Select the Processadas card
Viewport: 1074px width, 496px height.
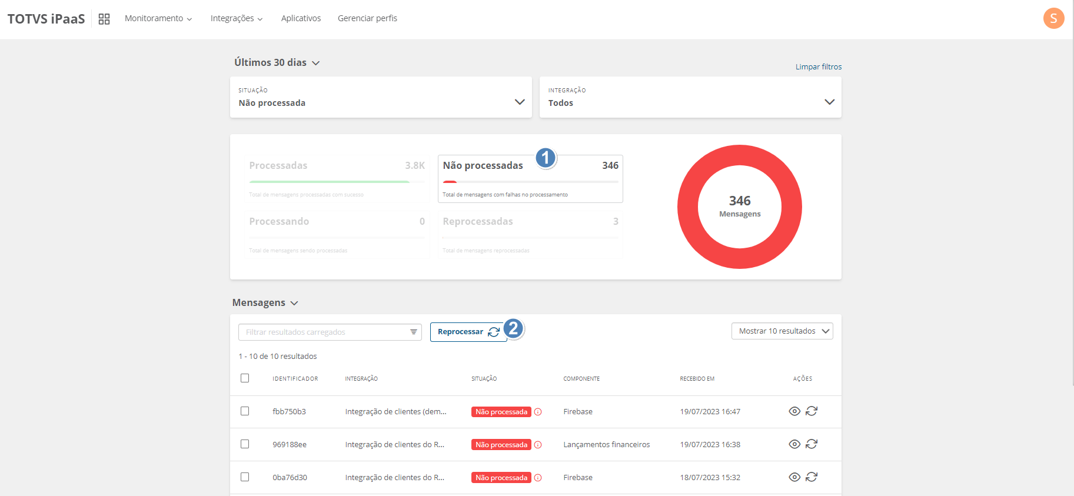click(337, 179)
